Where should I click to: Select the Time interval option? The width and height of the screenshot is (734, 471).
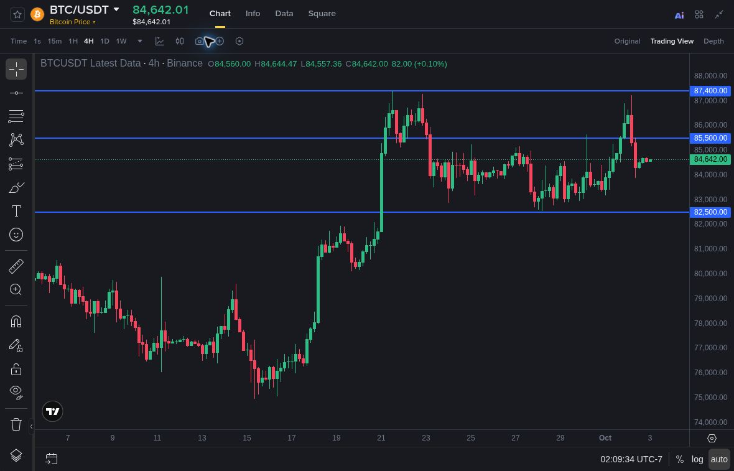click(19, 41)
